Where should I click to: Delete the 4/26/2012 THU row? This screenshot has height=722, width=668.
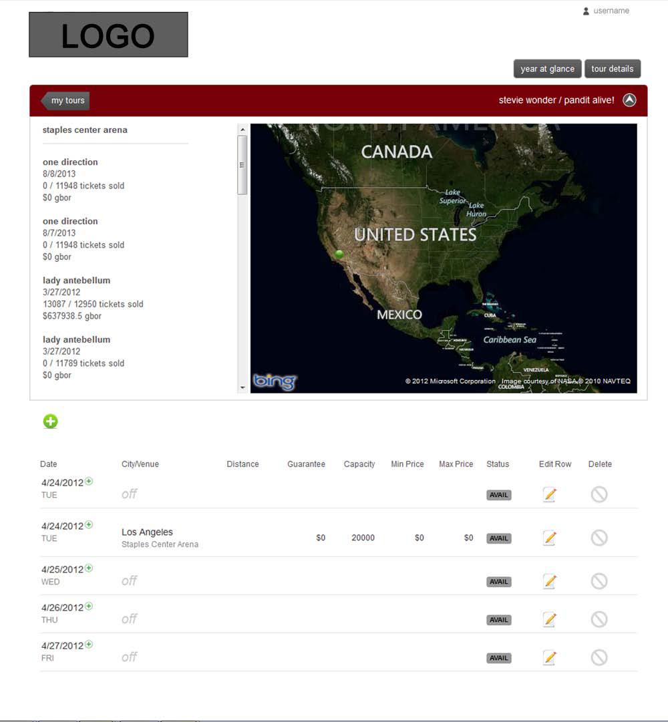click(x=599, y=619)
